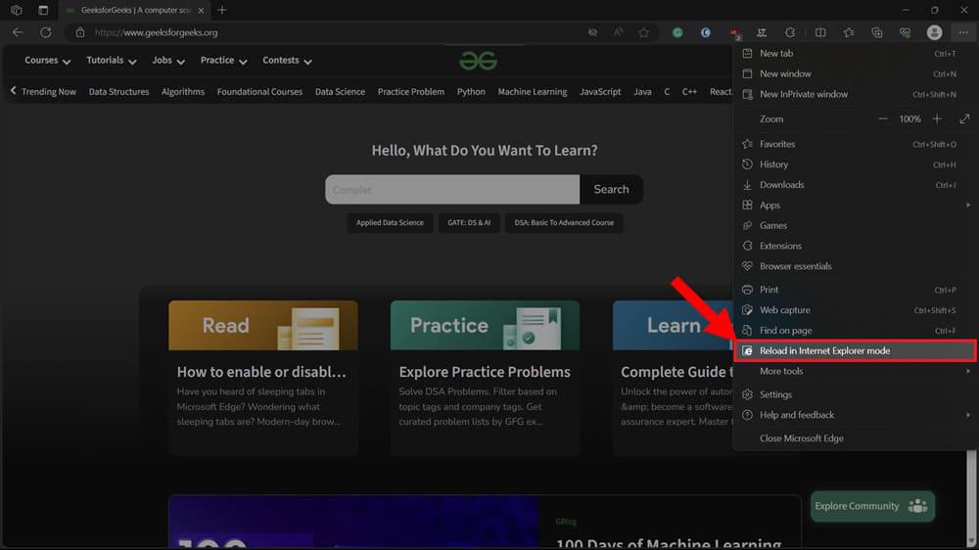Expand the Jobs dropdown
979x550 pixels.
168,61
